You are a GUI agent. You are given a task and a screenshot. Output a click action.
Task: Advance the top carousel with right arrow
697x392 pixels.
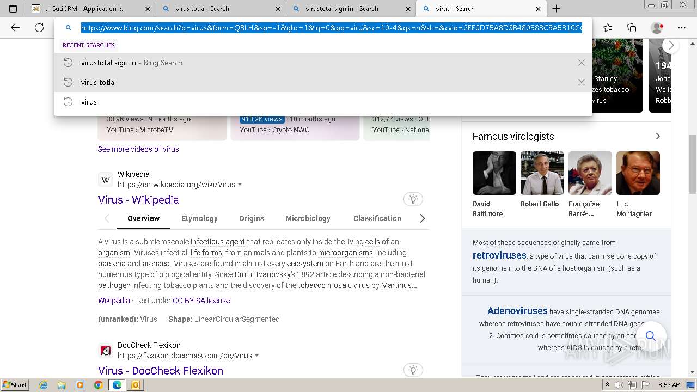tap(671, 46)
